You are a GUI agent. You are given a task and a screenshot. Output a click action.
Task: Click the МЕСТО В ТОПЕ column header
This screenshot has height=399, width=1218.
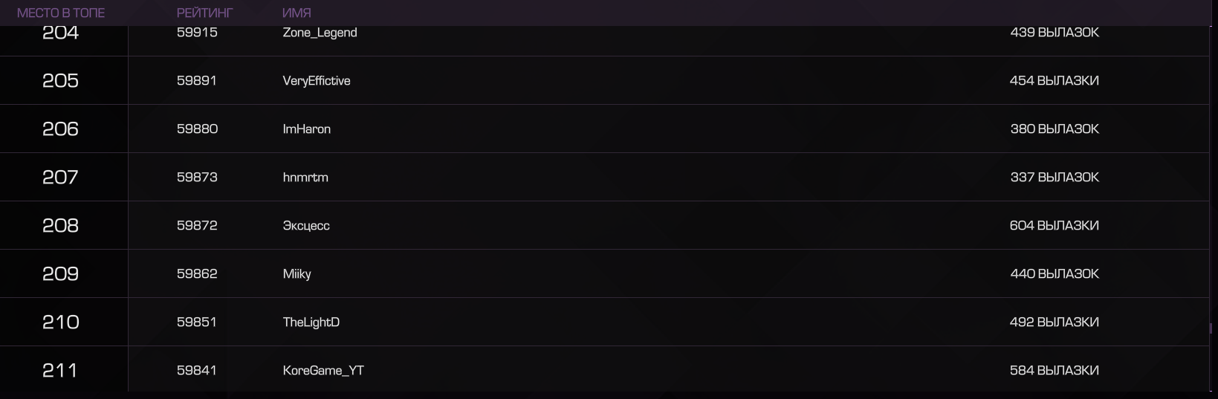61,13
